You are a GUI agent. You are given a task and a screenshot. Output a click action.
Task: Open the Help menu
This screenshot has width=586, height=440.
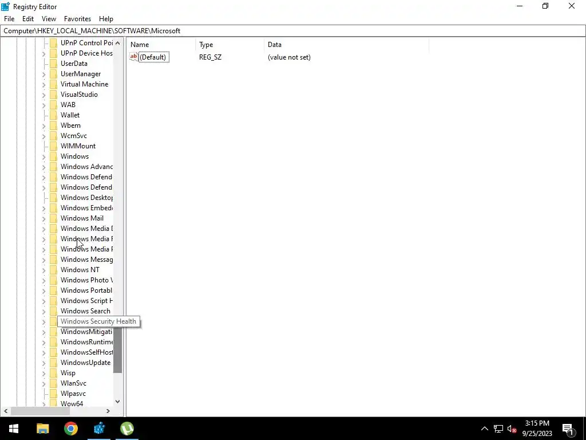point(106,19)
